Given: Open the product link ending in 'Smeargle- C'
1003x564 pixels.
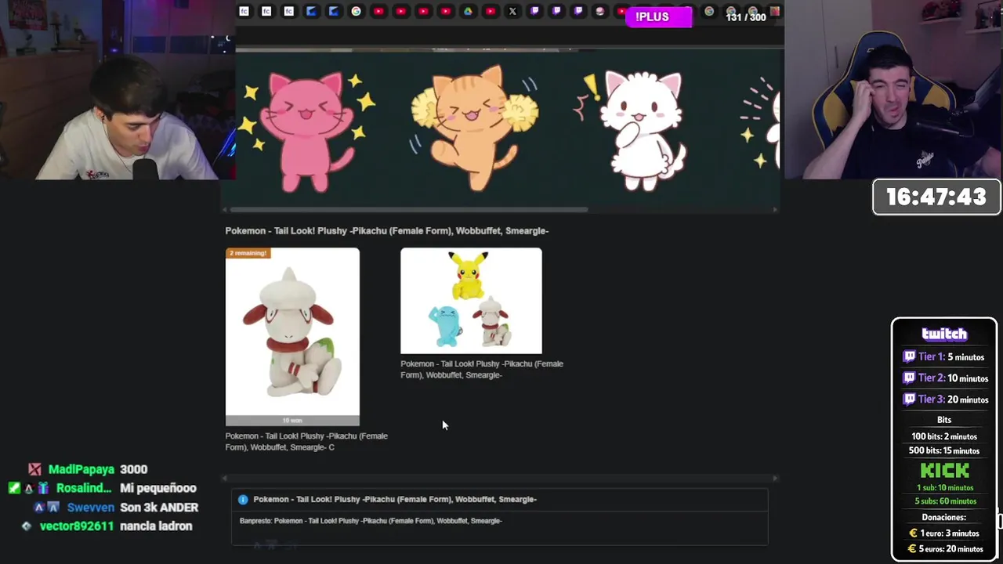Looking at the screenshot, I should [306, 442].
